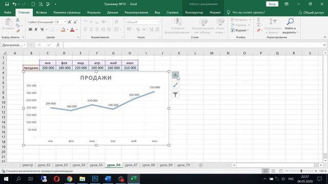Image resolution: width=328 pixels, height=184 pixels.
Task: Open Windows Start menu
Action: coord(6,179)
